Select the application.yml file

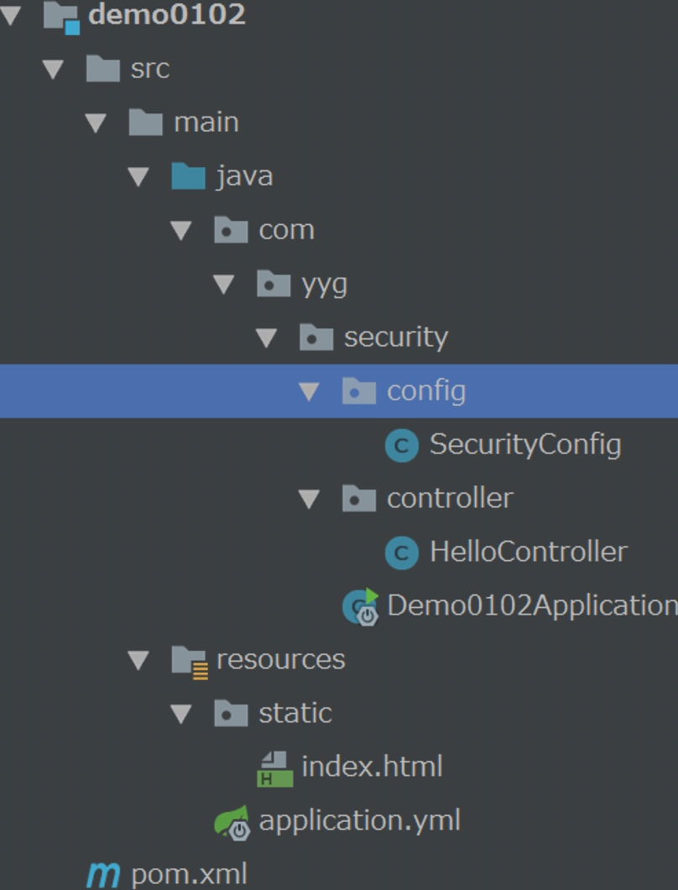pyautogui.click(x=361, y=820)
